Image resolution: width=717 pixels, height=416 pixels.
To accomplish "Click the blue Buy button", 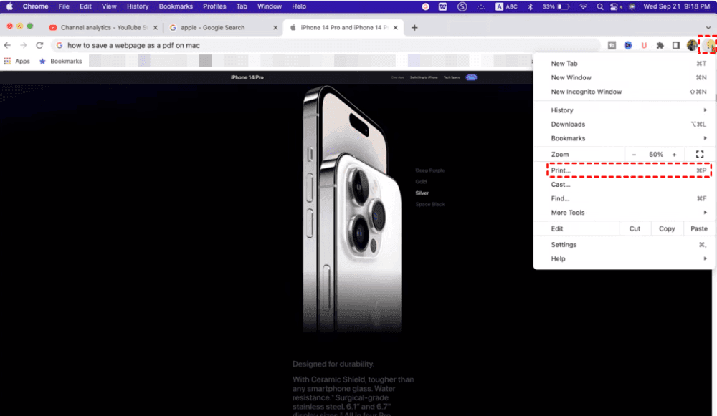I will click(x=472, y=77).
